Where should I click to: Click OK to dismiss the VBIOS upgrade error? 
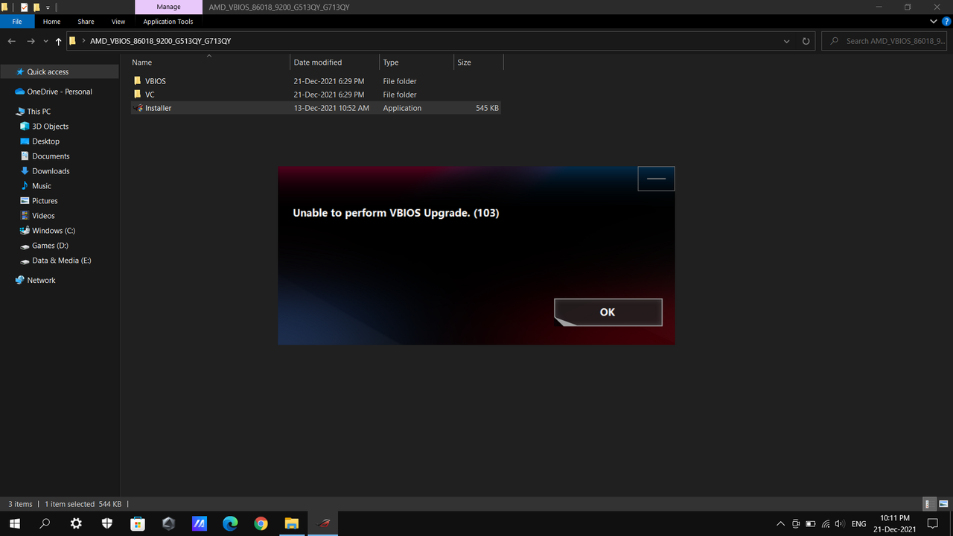click(607, 312)
